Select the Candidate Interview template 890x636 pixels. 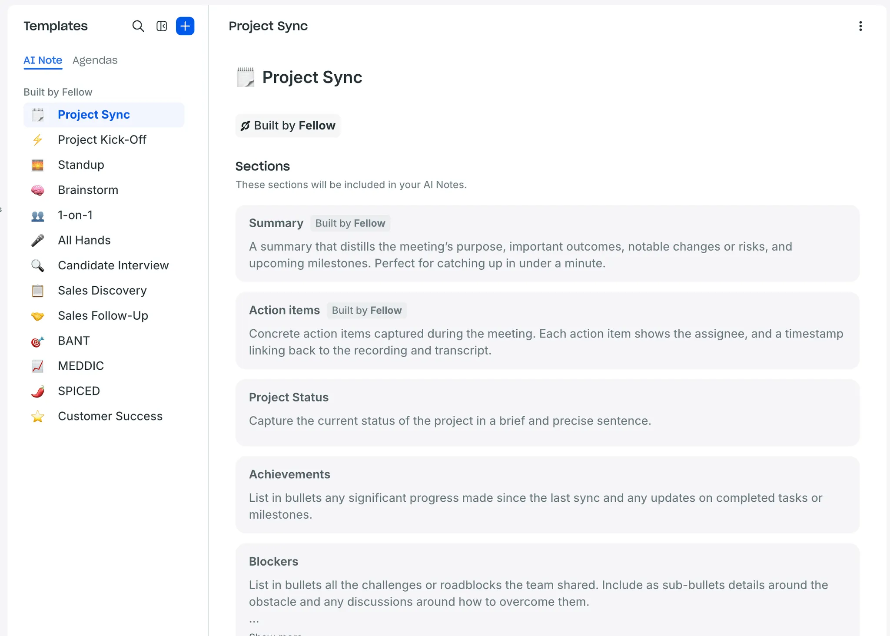point(113,265)
